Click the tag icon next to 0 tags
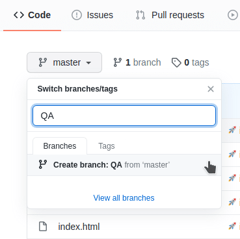This screenshot has height=239, width=240. [176, 62]
